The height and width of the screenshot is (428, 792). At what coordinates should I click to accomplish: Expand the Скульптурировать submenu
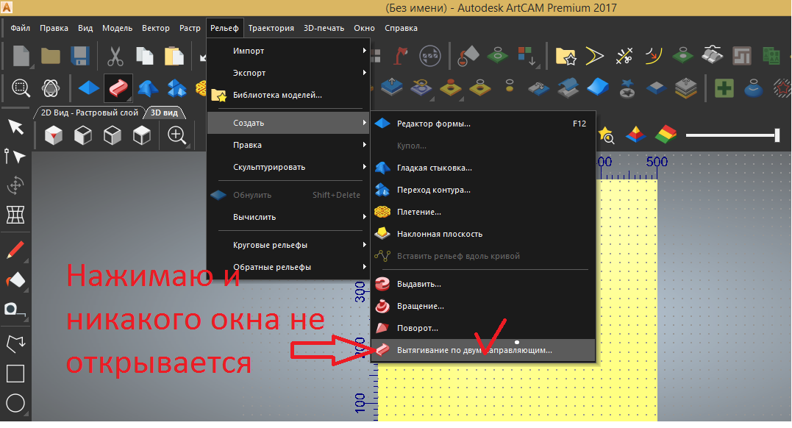[288, 167]
